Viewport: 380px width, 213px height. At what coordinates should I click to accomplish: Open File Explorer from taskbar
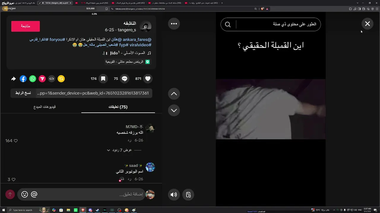pyautogui.click(x=68, y=210)
